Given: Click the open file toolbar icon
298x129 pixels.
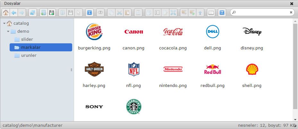Looking at the screenshot, I should [63, 13].
